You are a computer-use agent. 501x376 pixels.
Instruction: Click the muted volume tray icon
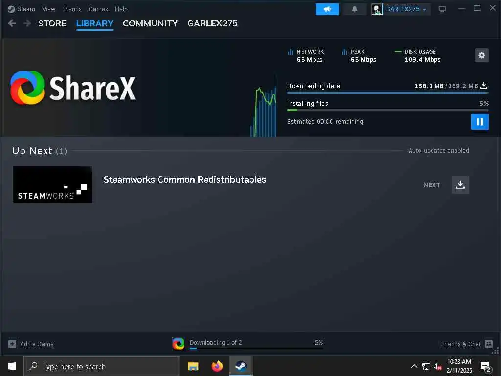click(437, 366)
